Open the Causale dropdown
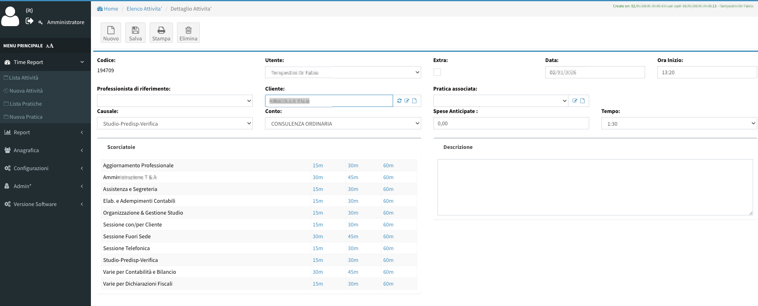This screenshot has height=306, width=758. click(175, 124)
